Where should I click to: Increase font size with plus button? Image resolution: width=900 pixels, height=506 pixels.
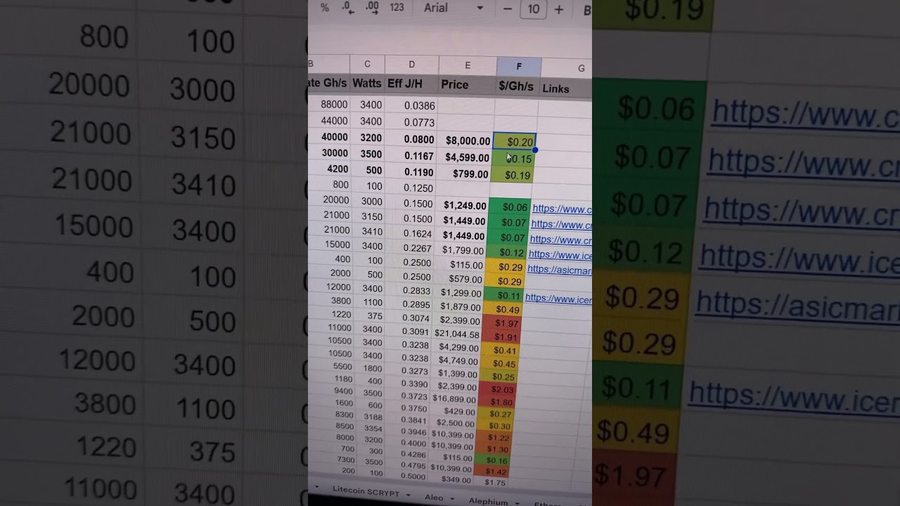click(x=559, y=9)
